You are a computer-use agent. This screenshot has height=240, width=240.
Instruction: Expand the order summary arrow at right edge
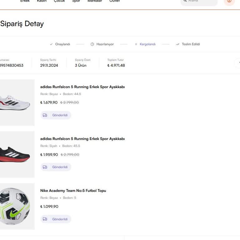tap(238, 63)
